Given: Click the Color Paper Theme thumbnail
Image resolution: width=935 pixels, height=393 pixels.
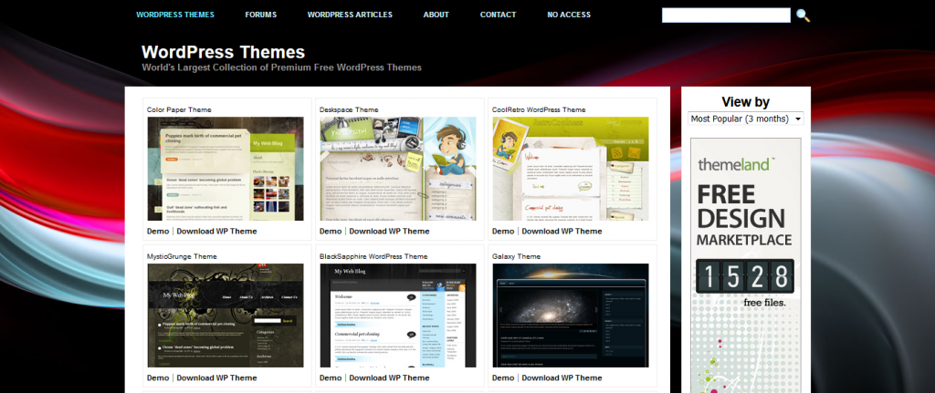Looking at the screenshot, I should [226, 169].
